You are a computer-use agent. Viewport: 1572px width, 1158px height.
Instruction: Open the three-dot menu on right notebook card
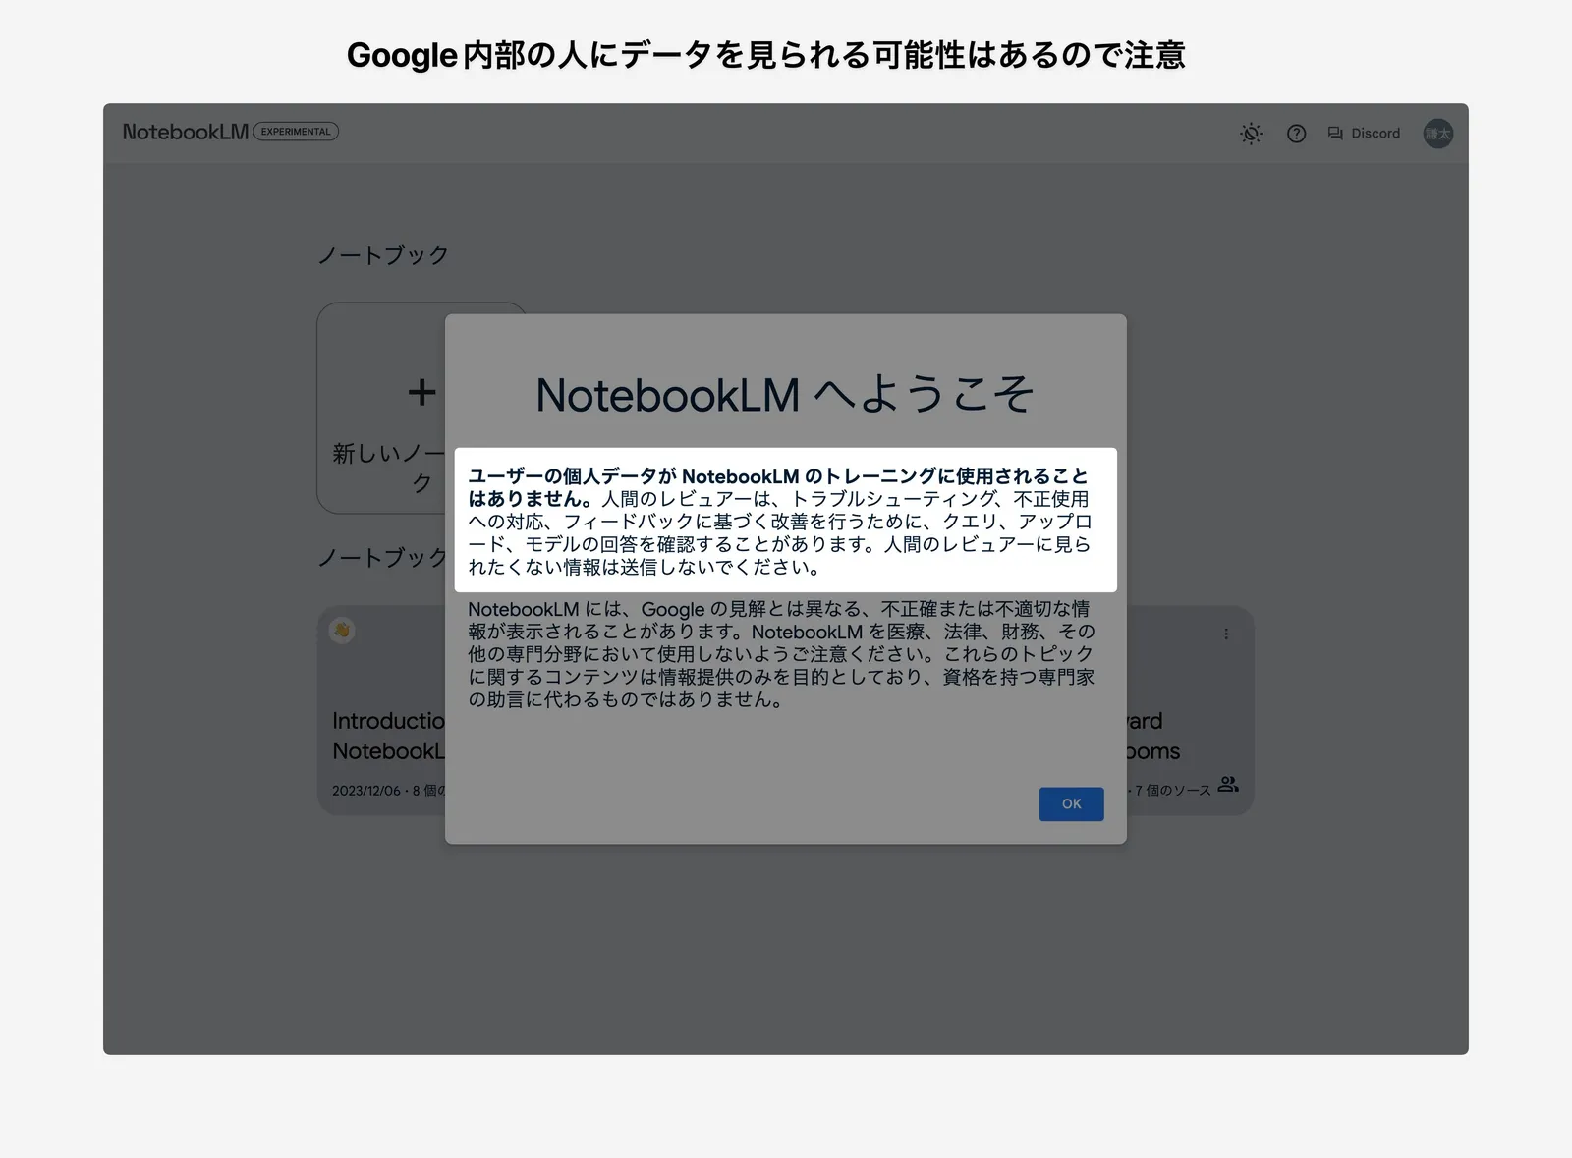[1226, 634]
